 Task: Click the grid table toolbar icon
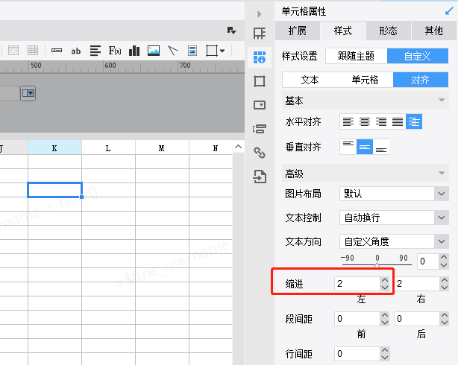(33, 51)
